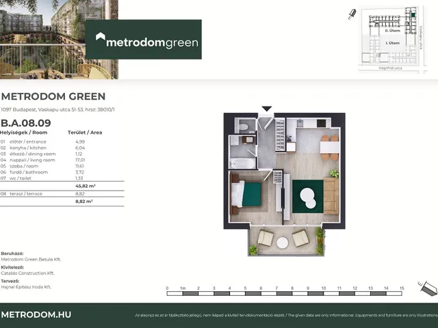Screen dimensions: 438x328
Task: Select apartment code B.A.08.09
Action: click(26, 123)
